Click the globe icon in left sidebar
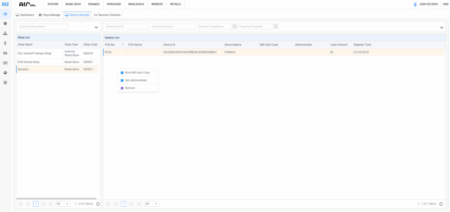 5,73
